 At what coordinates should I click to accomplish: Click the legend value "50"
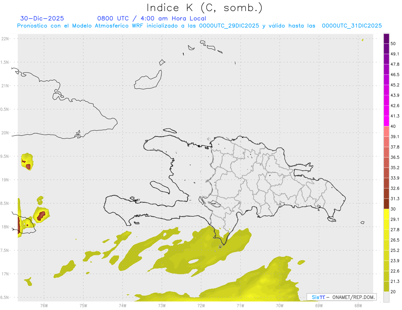pos(393,43)
